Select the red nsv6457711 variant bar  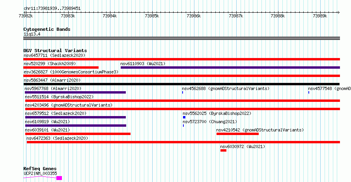pos(181,59)
